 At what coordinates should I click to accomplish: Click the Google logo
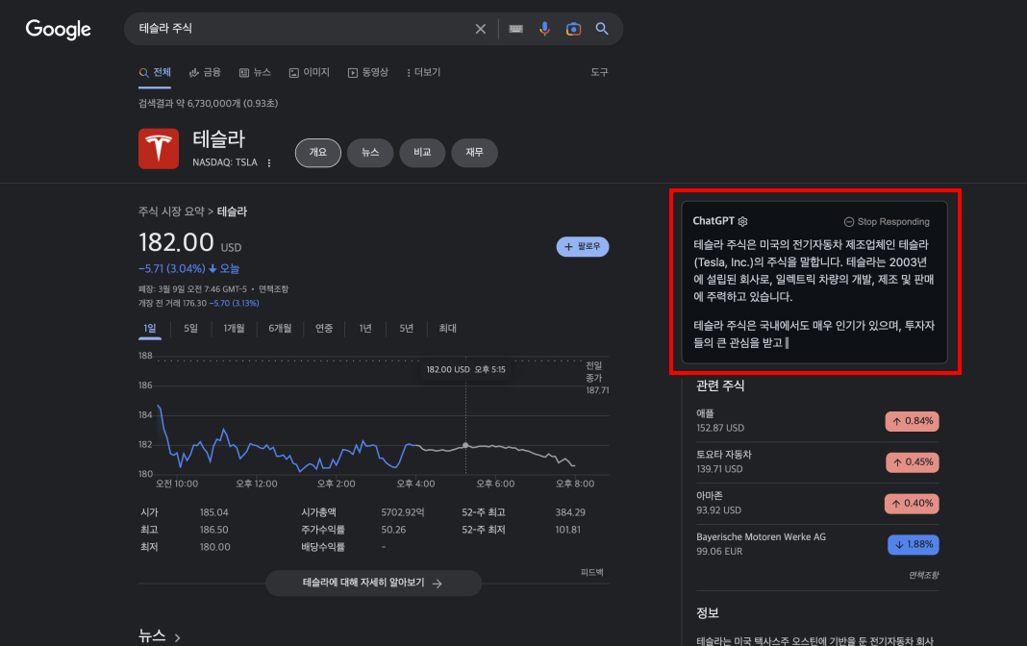(x=59, y=29)
